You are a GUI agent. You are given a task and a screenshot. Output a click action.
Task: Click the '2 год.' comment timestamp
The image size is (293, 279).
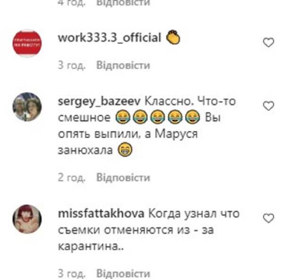point(71,177)
